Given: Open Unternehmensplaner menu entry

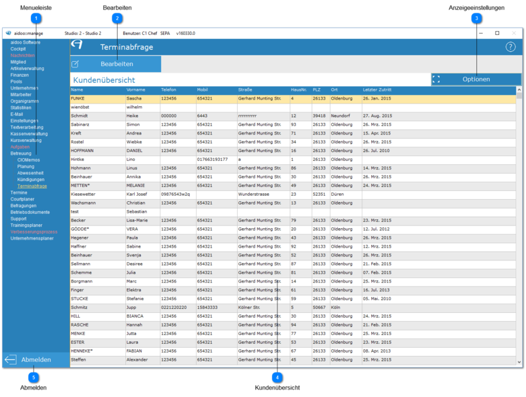Looking at the screenshot, I should (32, 238).
